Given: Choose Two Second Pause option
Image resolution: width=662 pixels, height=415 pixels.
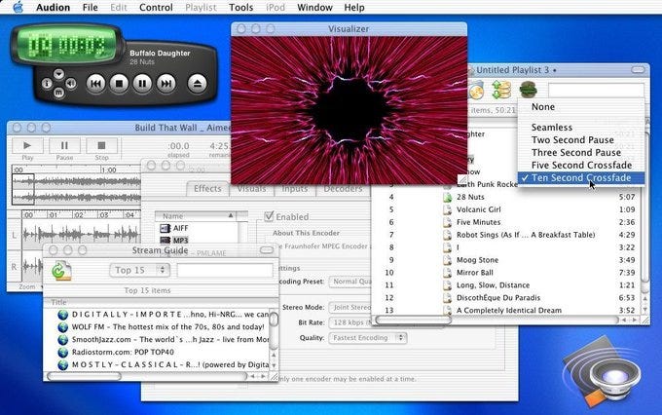Looking at the screenshot, I should [x=581, y=140].
